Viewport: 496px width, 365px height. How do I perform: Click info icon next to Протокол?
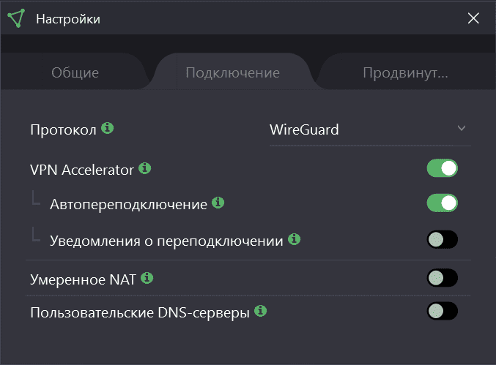point(108,128)
